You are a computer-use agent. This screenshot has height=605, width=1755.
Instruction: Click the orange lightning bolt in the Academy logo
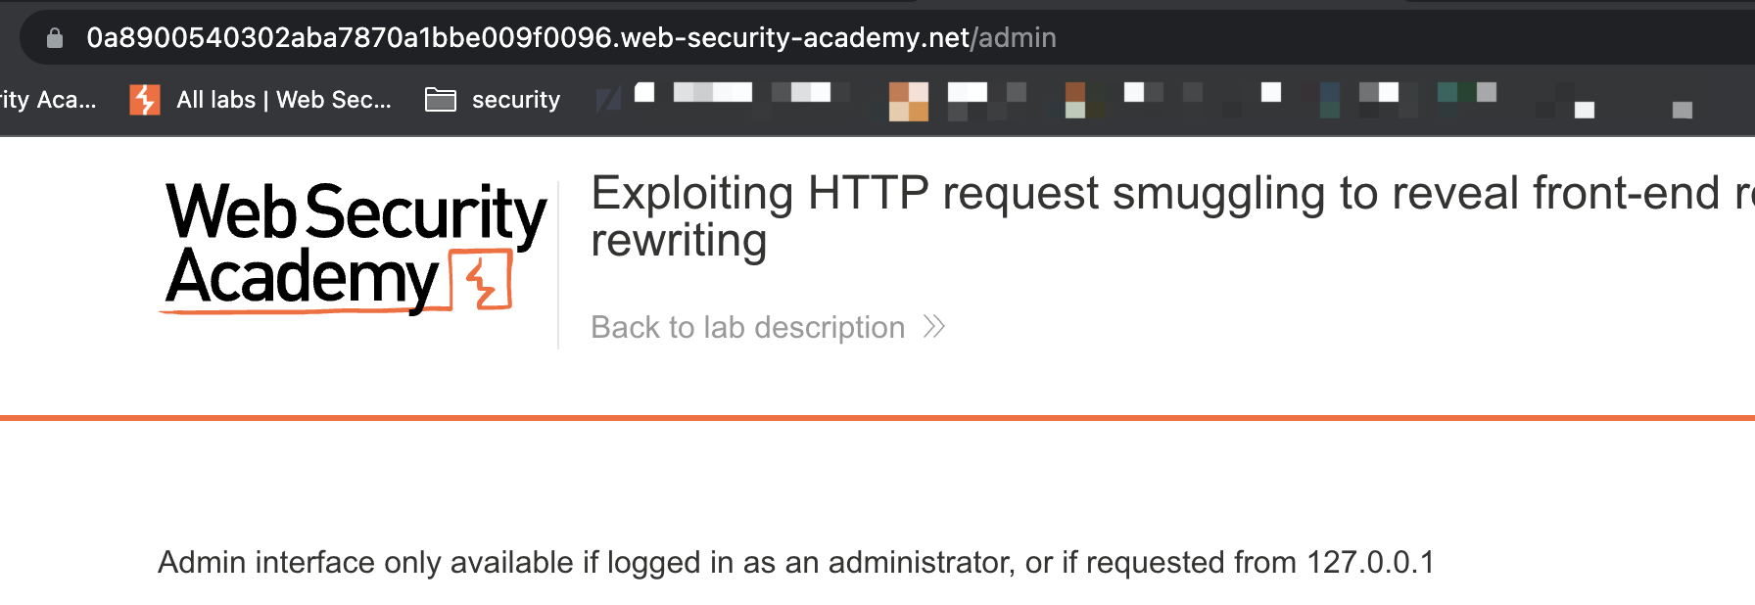482,280
